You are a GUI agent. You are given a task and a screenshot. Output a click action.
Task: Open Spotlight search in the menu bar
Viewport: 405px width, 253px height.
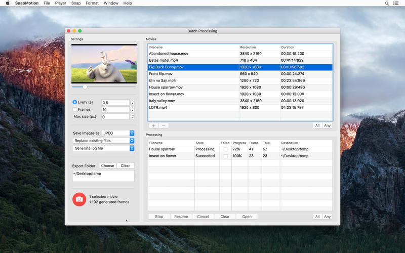[387, 3]
